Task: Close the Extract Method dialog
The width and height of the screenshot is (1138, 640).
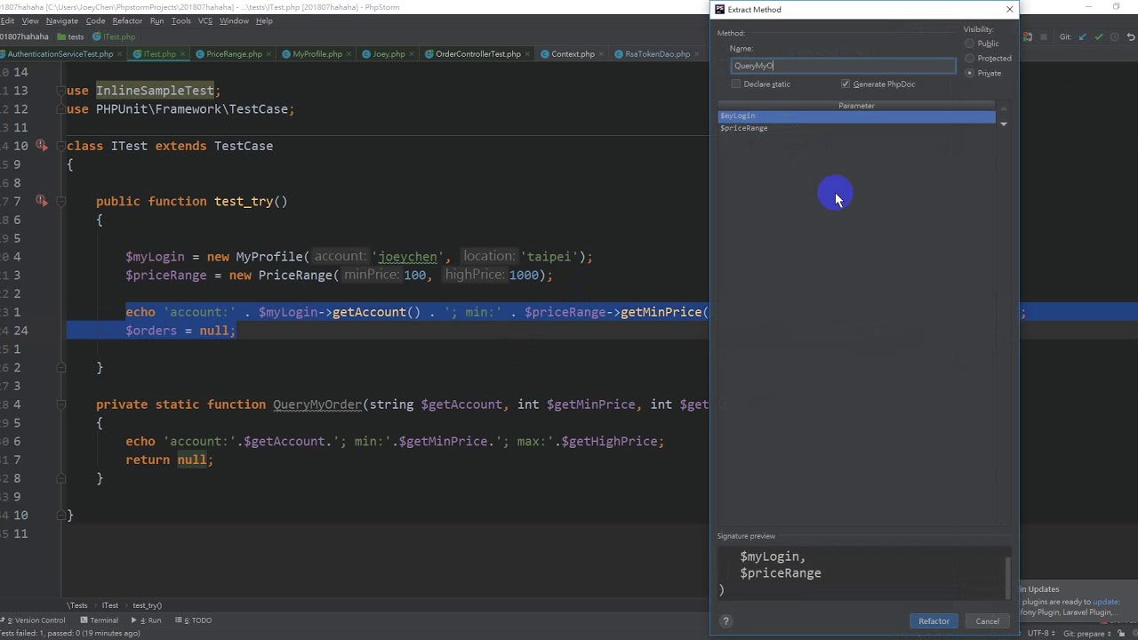Action: [1009, 10]
